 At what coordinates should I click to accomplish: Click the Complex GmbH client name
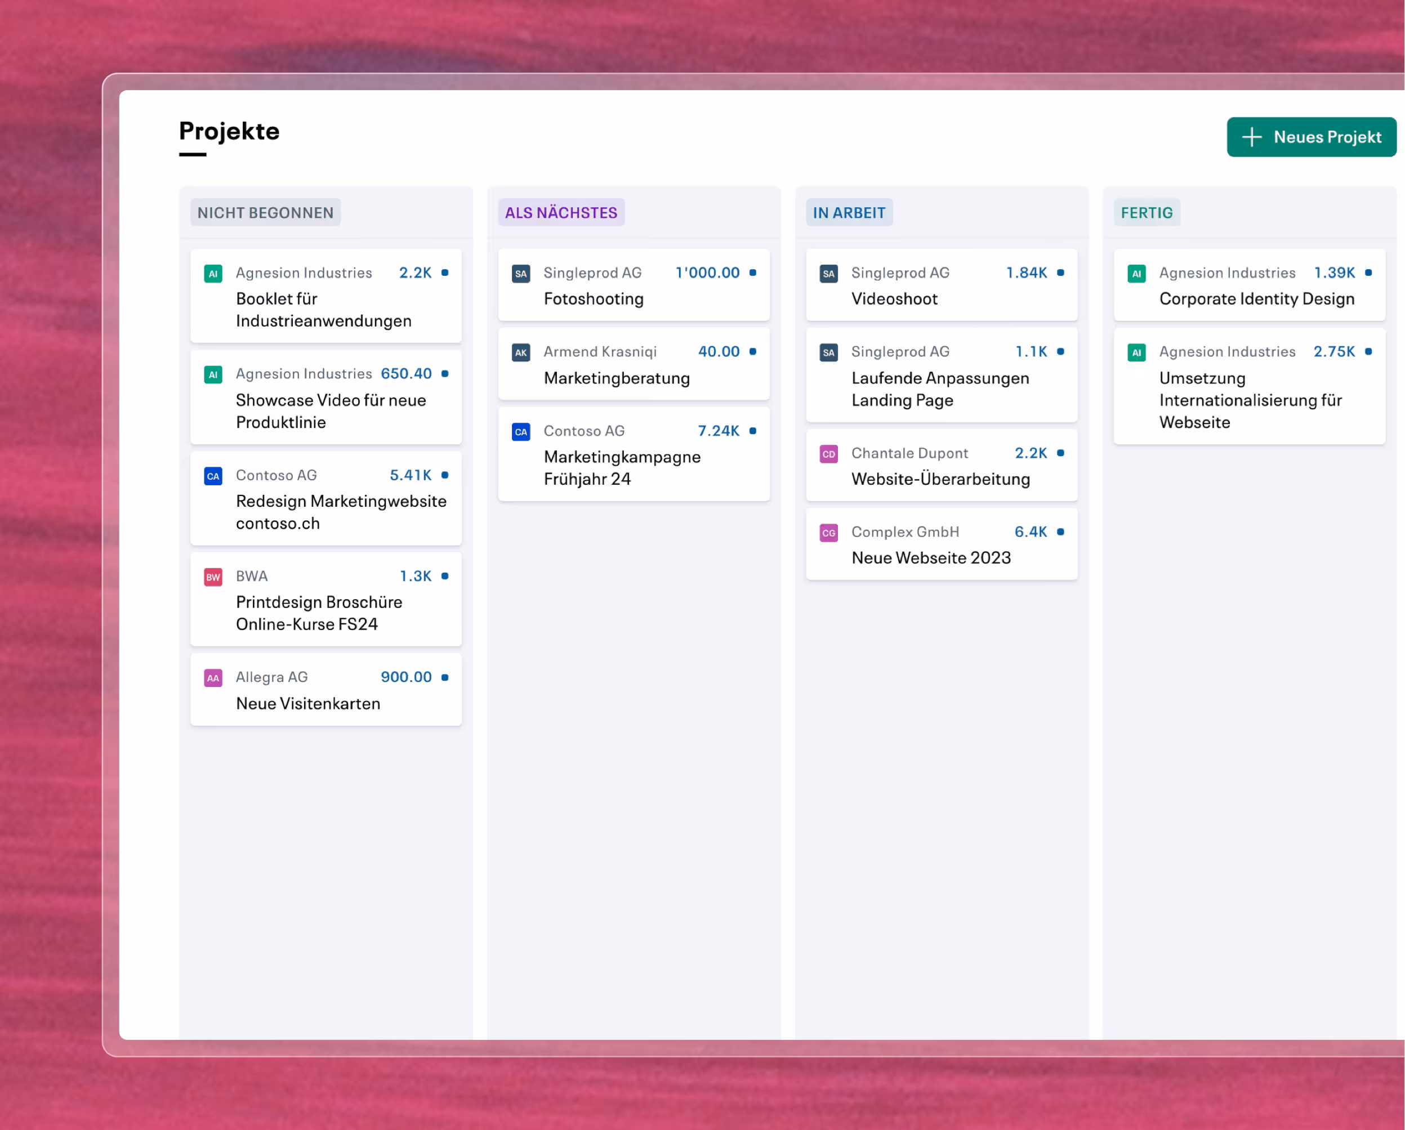905,533
